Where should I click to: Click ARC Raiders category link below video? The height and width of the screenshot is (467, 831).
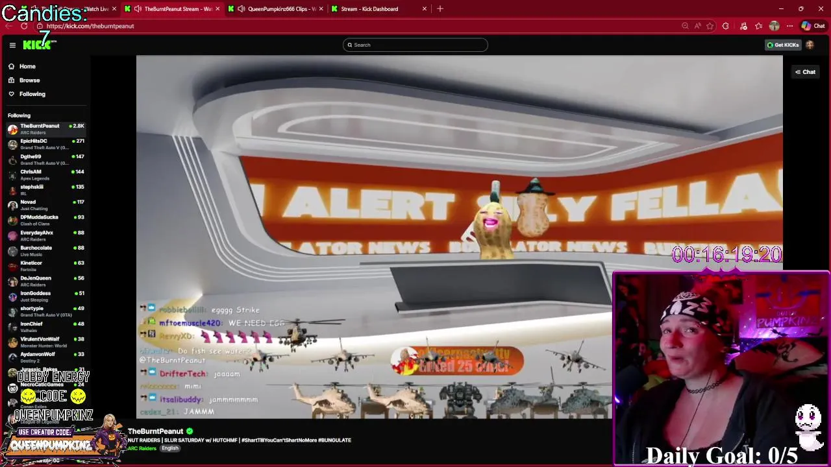click(x=142, y=448)
